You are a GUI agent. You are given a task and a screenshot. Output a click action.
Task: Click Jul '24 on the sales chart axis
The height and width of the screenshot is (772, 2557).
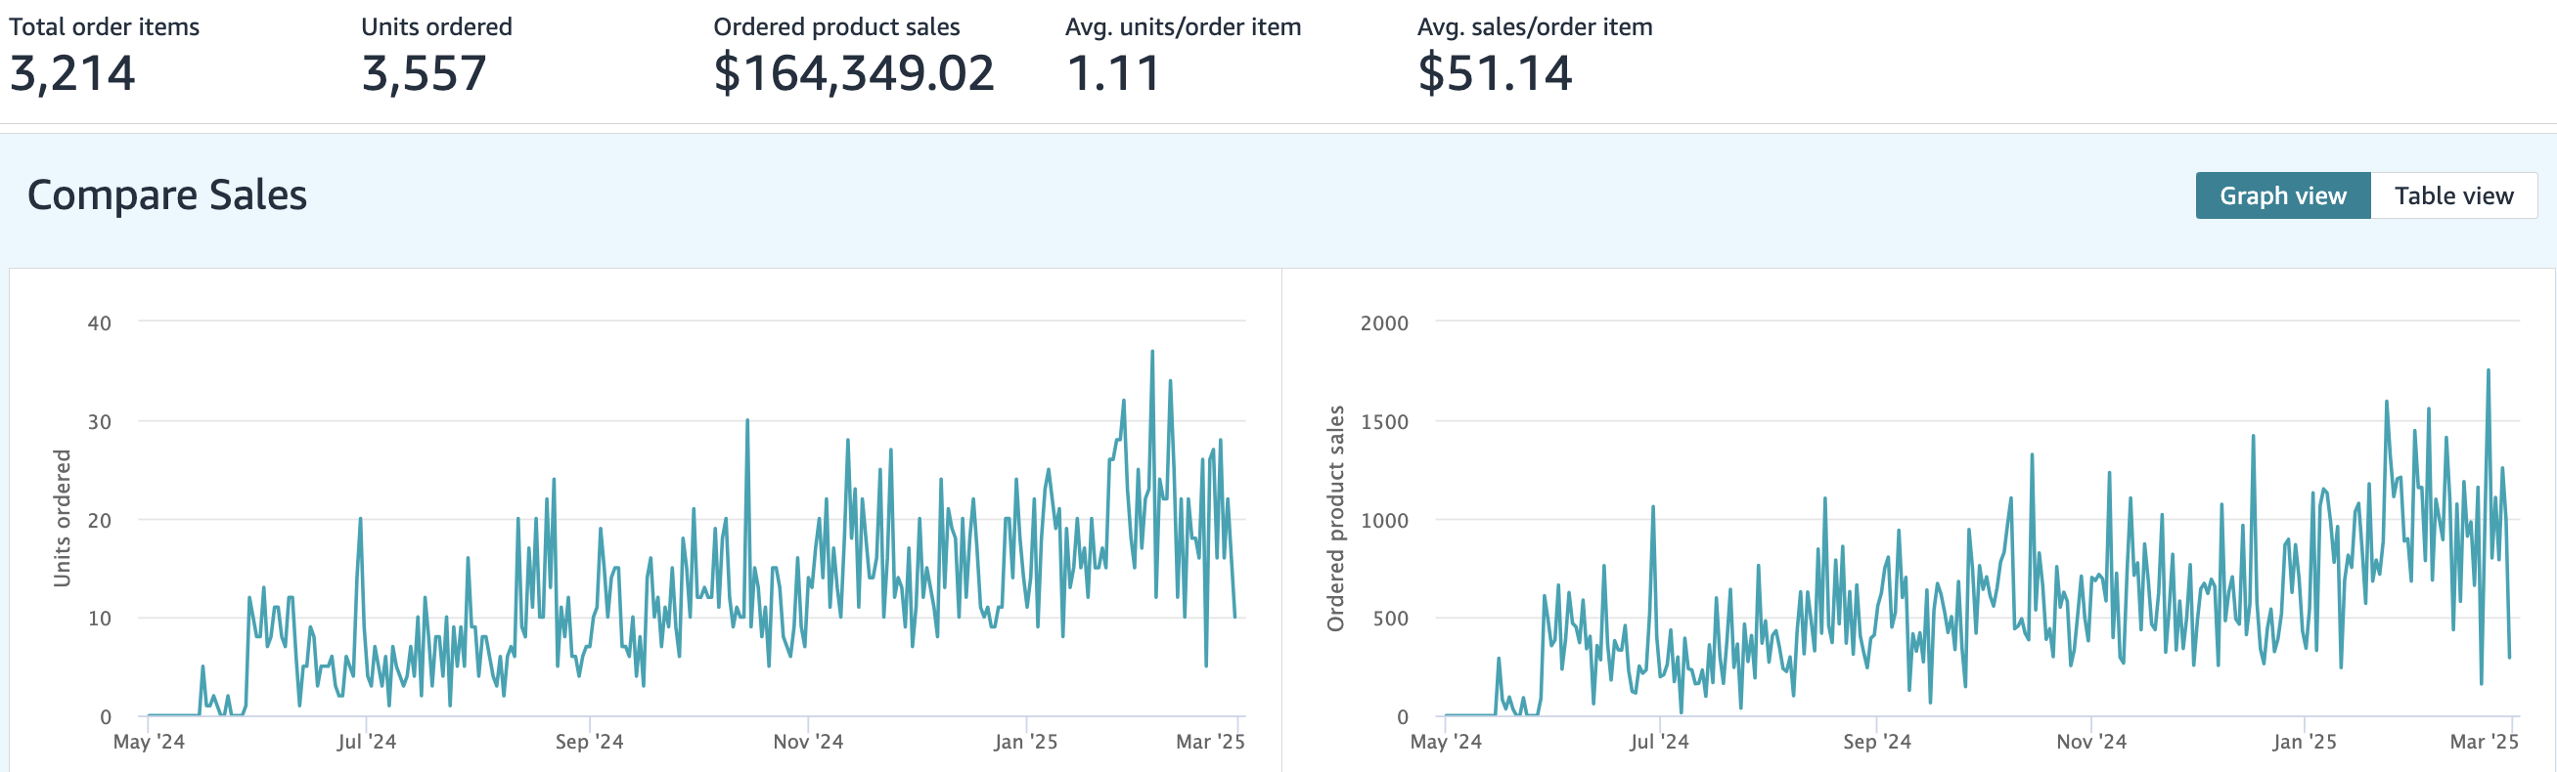pos(1659,742)
